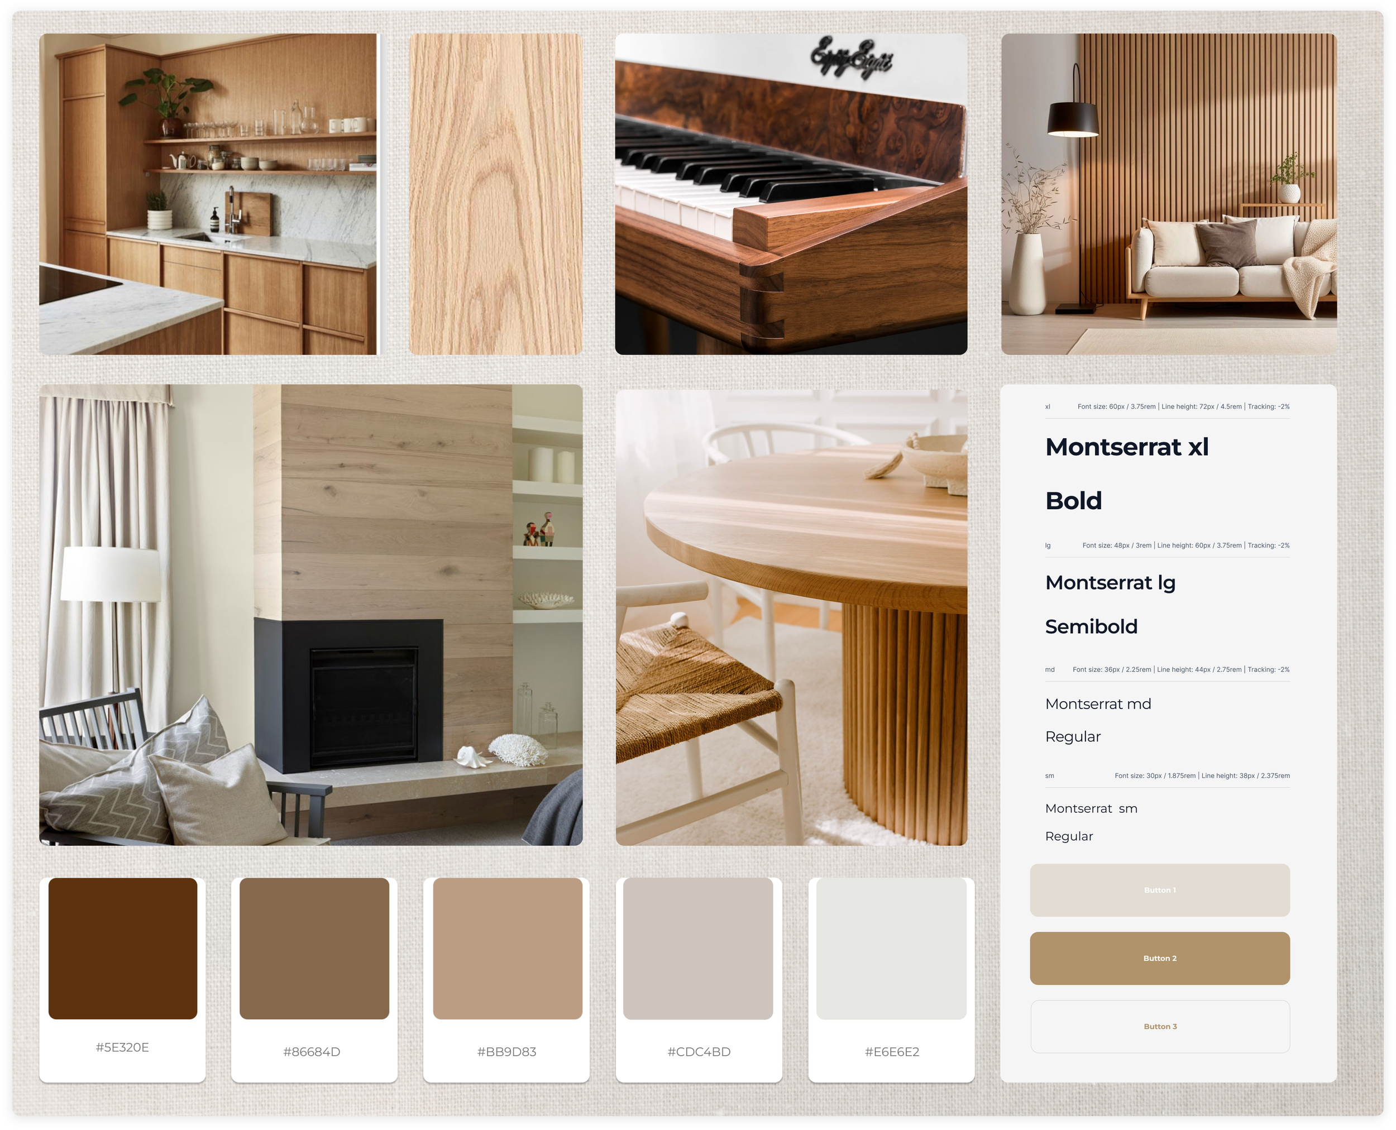Open the walnut piano keyboard photo

pyautogui.click(x=791, y=194)
